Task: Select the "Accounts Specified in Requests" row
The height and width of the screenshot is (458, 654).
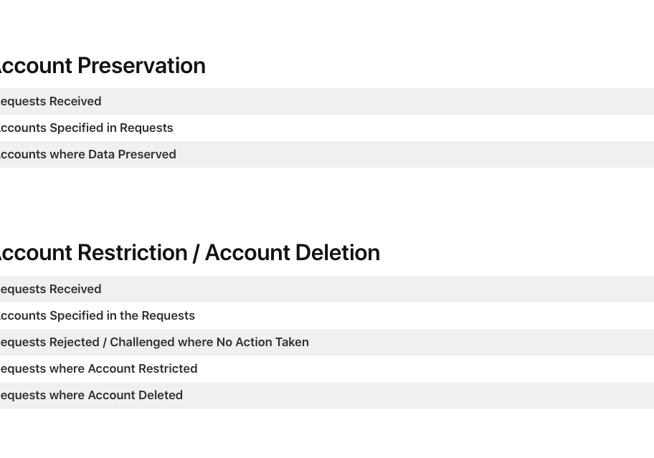Action: click(x=85, y=128)
